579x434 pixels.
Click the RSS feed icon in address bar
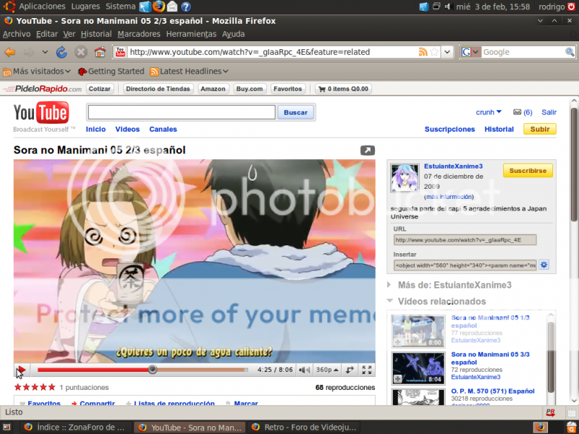423,52
